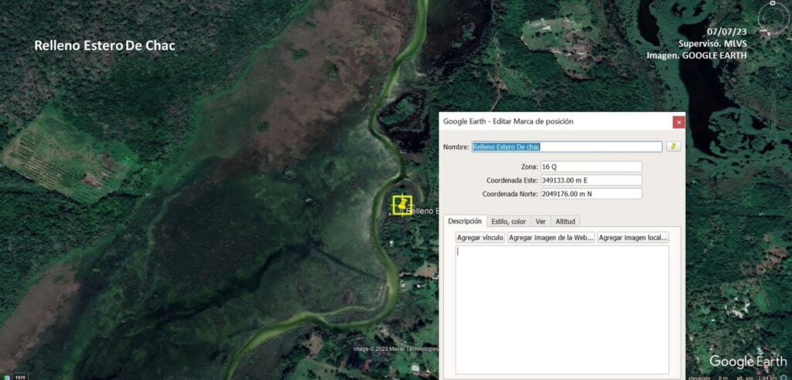Click the Supervisó. MLVS text
Screen dimensions: 792x380
coord(712,43)
